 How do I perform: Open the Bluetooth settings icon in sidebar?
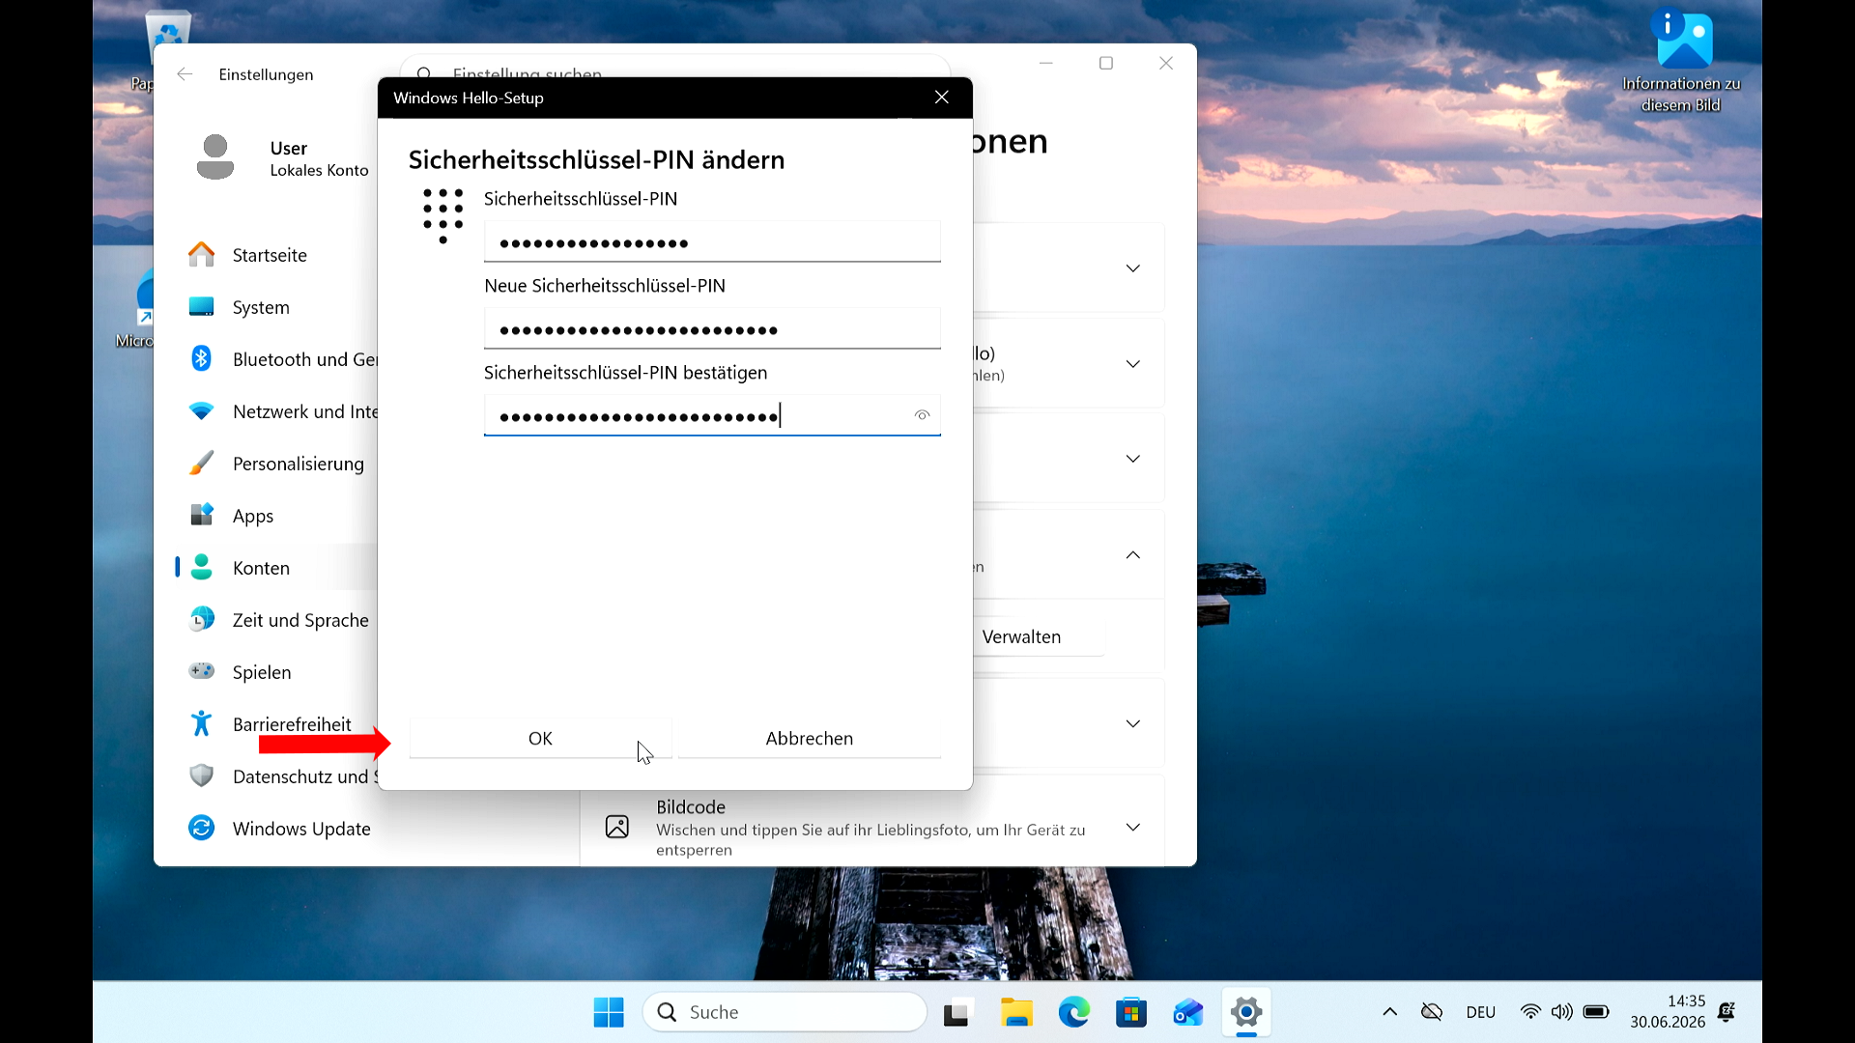point(201,359)
